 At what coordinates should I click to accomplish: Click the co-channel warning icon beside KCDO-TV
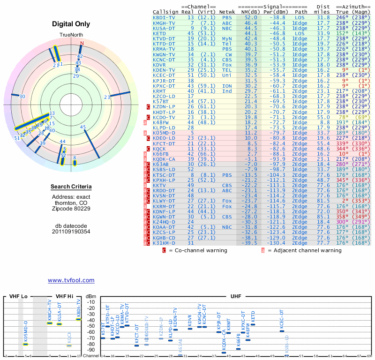[148, 118]
